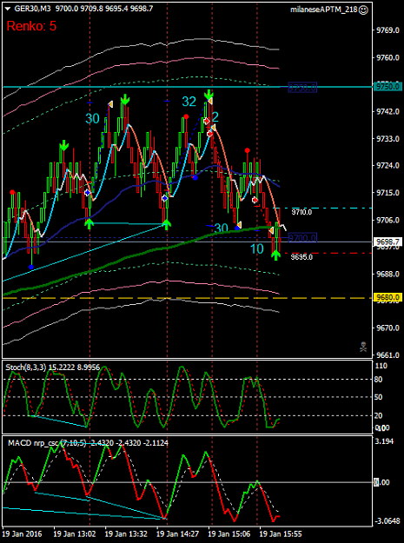Click the boxed 9700.0 label on chart
The image size is (404, 543).
pyautogui.click(x=302, y=238)
